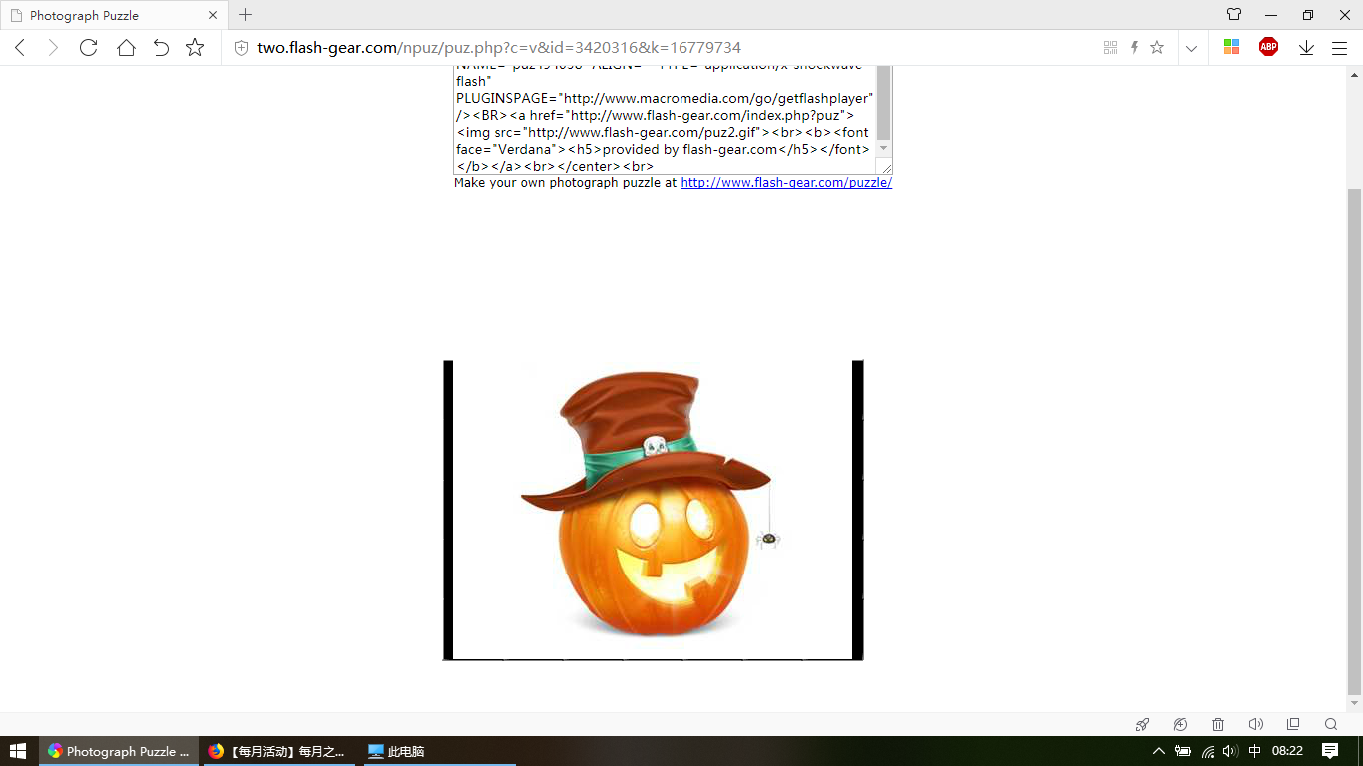Open the browser home page
This screenshot has width=1363, height=766.
126,47
